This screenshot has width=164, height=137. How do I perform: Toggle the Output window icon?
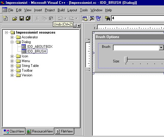point(92,18)
